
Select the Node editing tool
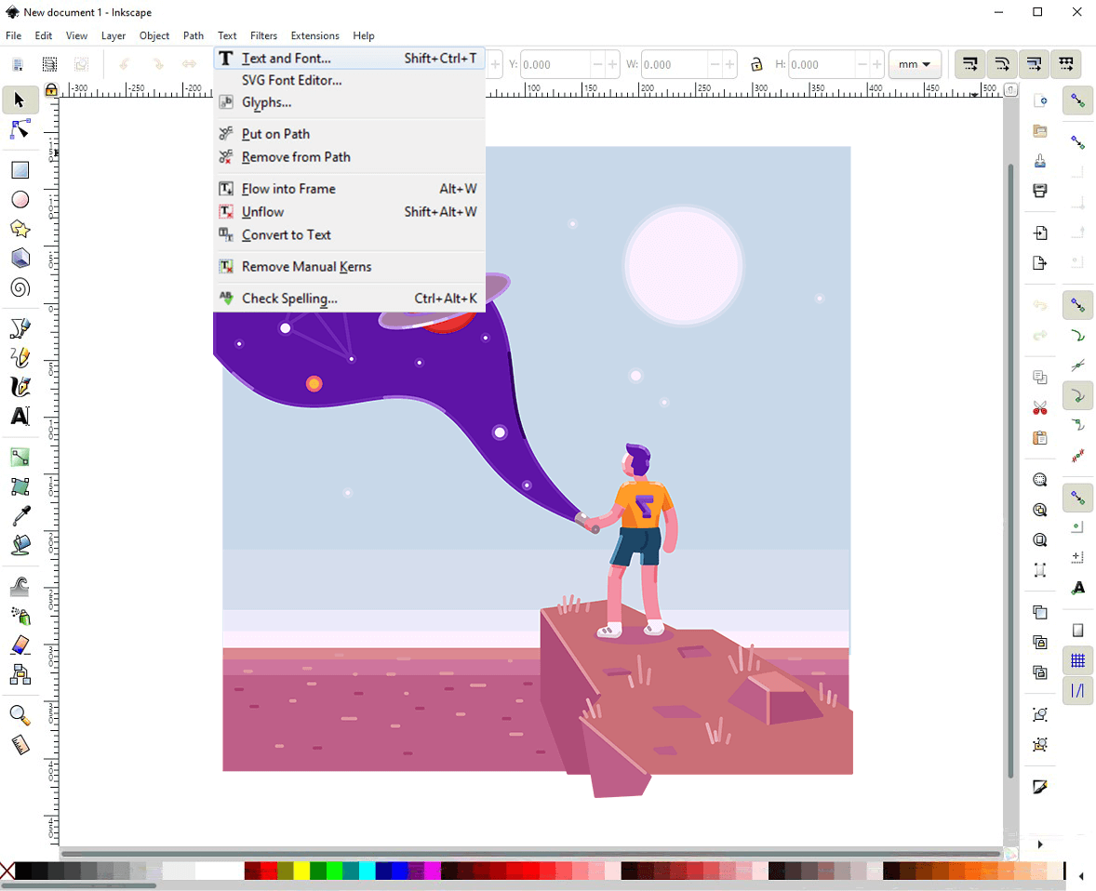point(20,129)
